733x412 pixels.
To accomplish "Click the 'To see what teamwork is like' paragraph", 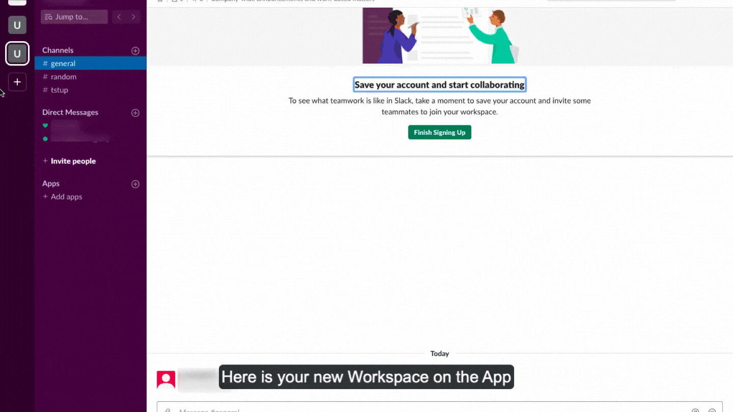I will pyautogui.click(x=440, y=106).
